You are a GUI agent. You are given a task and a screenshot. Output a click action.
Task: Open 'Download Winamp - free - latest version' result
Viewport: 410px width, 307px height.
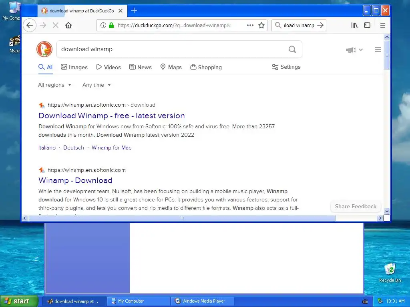point(112,116)
